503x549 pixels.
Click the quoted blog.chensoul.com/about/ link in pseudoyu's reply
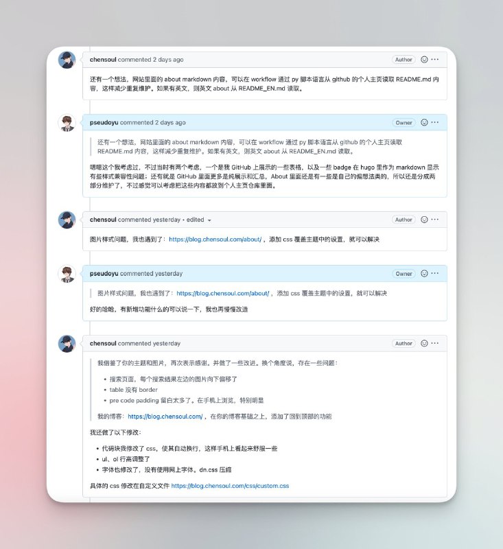[x=222, y=293]
